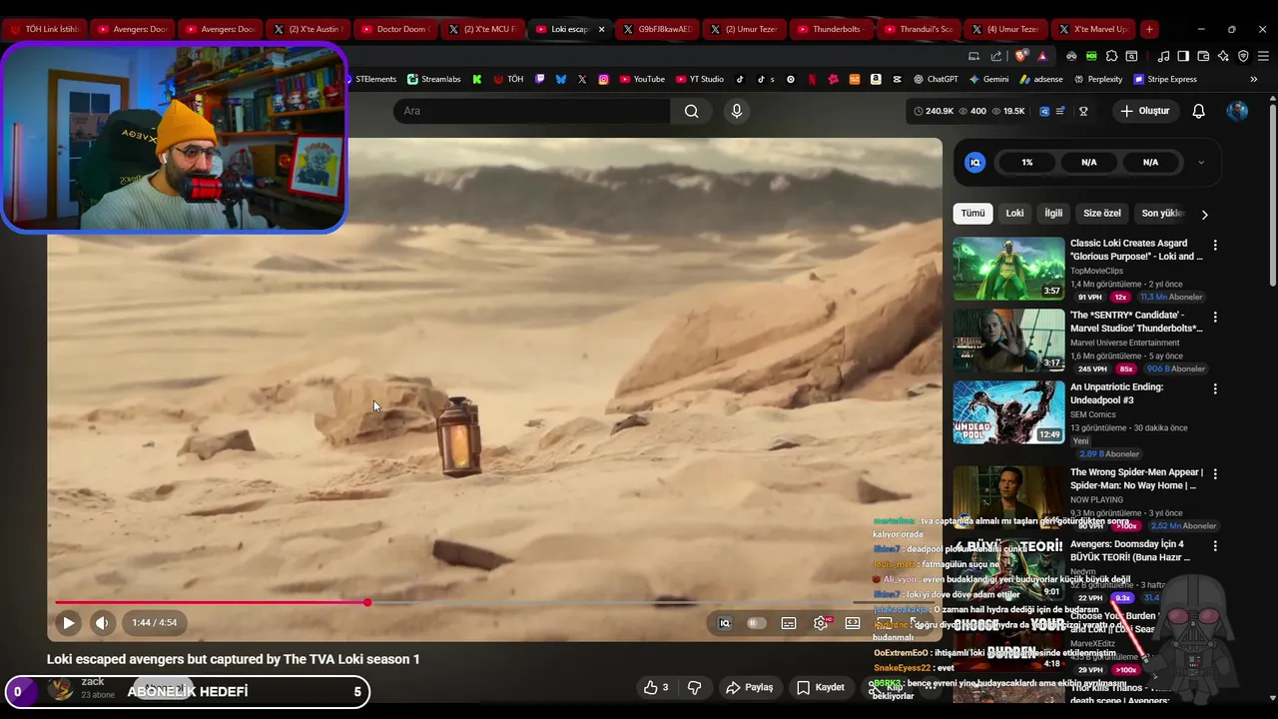The width and height of the screenshot is (1278, 719).
Task: Show more bookmarks with the chevron
Action: [x=1253, y=79]
